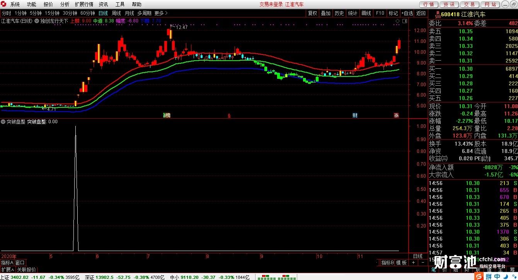Open the 工具 menu
The width and height of the screenshot is (518, 280).
pos(120,4)
